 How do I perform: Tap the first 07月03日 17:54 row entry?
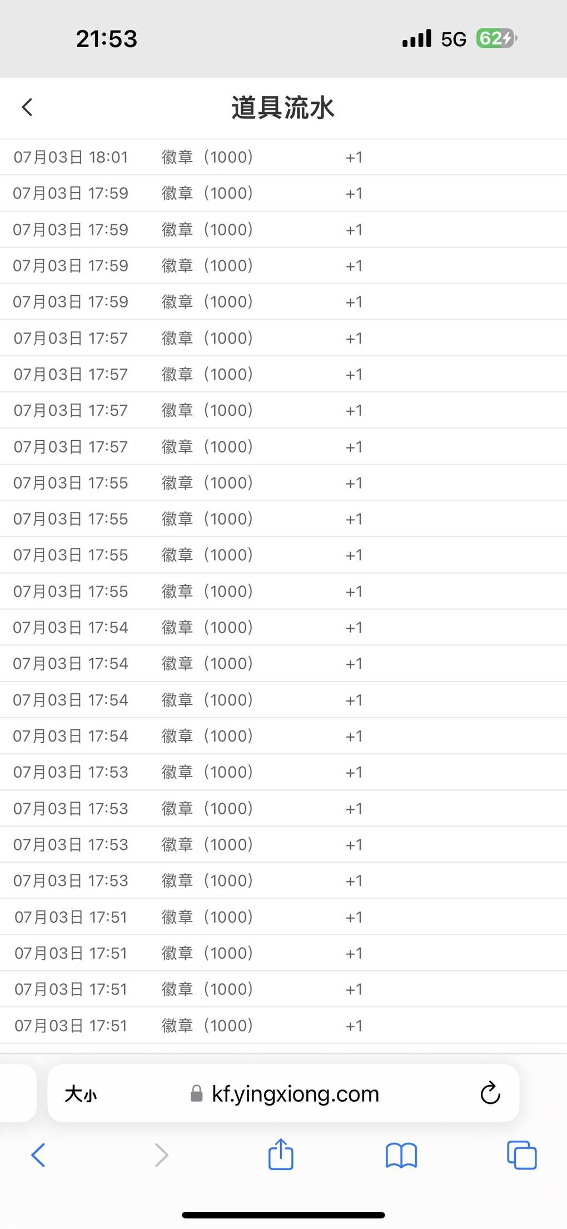pyautogui.click(x=283, y=628)
